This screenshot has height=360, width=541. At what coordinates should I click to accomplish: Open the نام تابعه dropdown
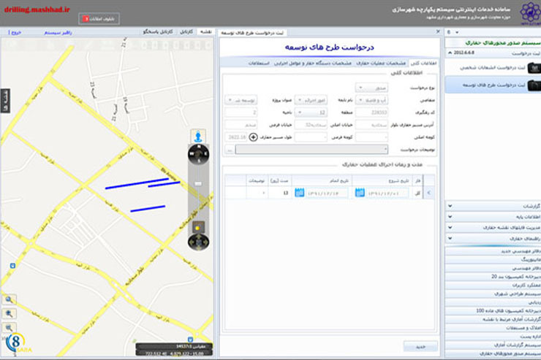click(311, 100)
